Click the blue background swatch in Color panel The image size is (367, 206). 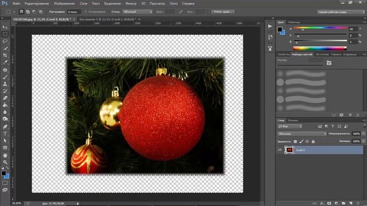(x=283, y=33)
